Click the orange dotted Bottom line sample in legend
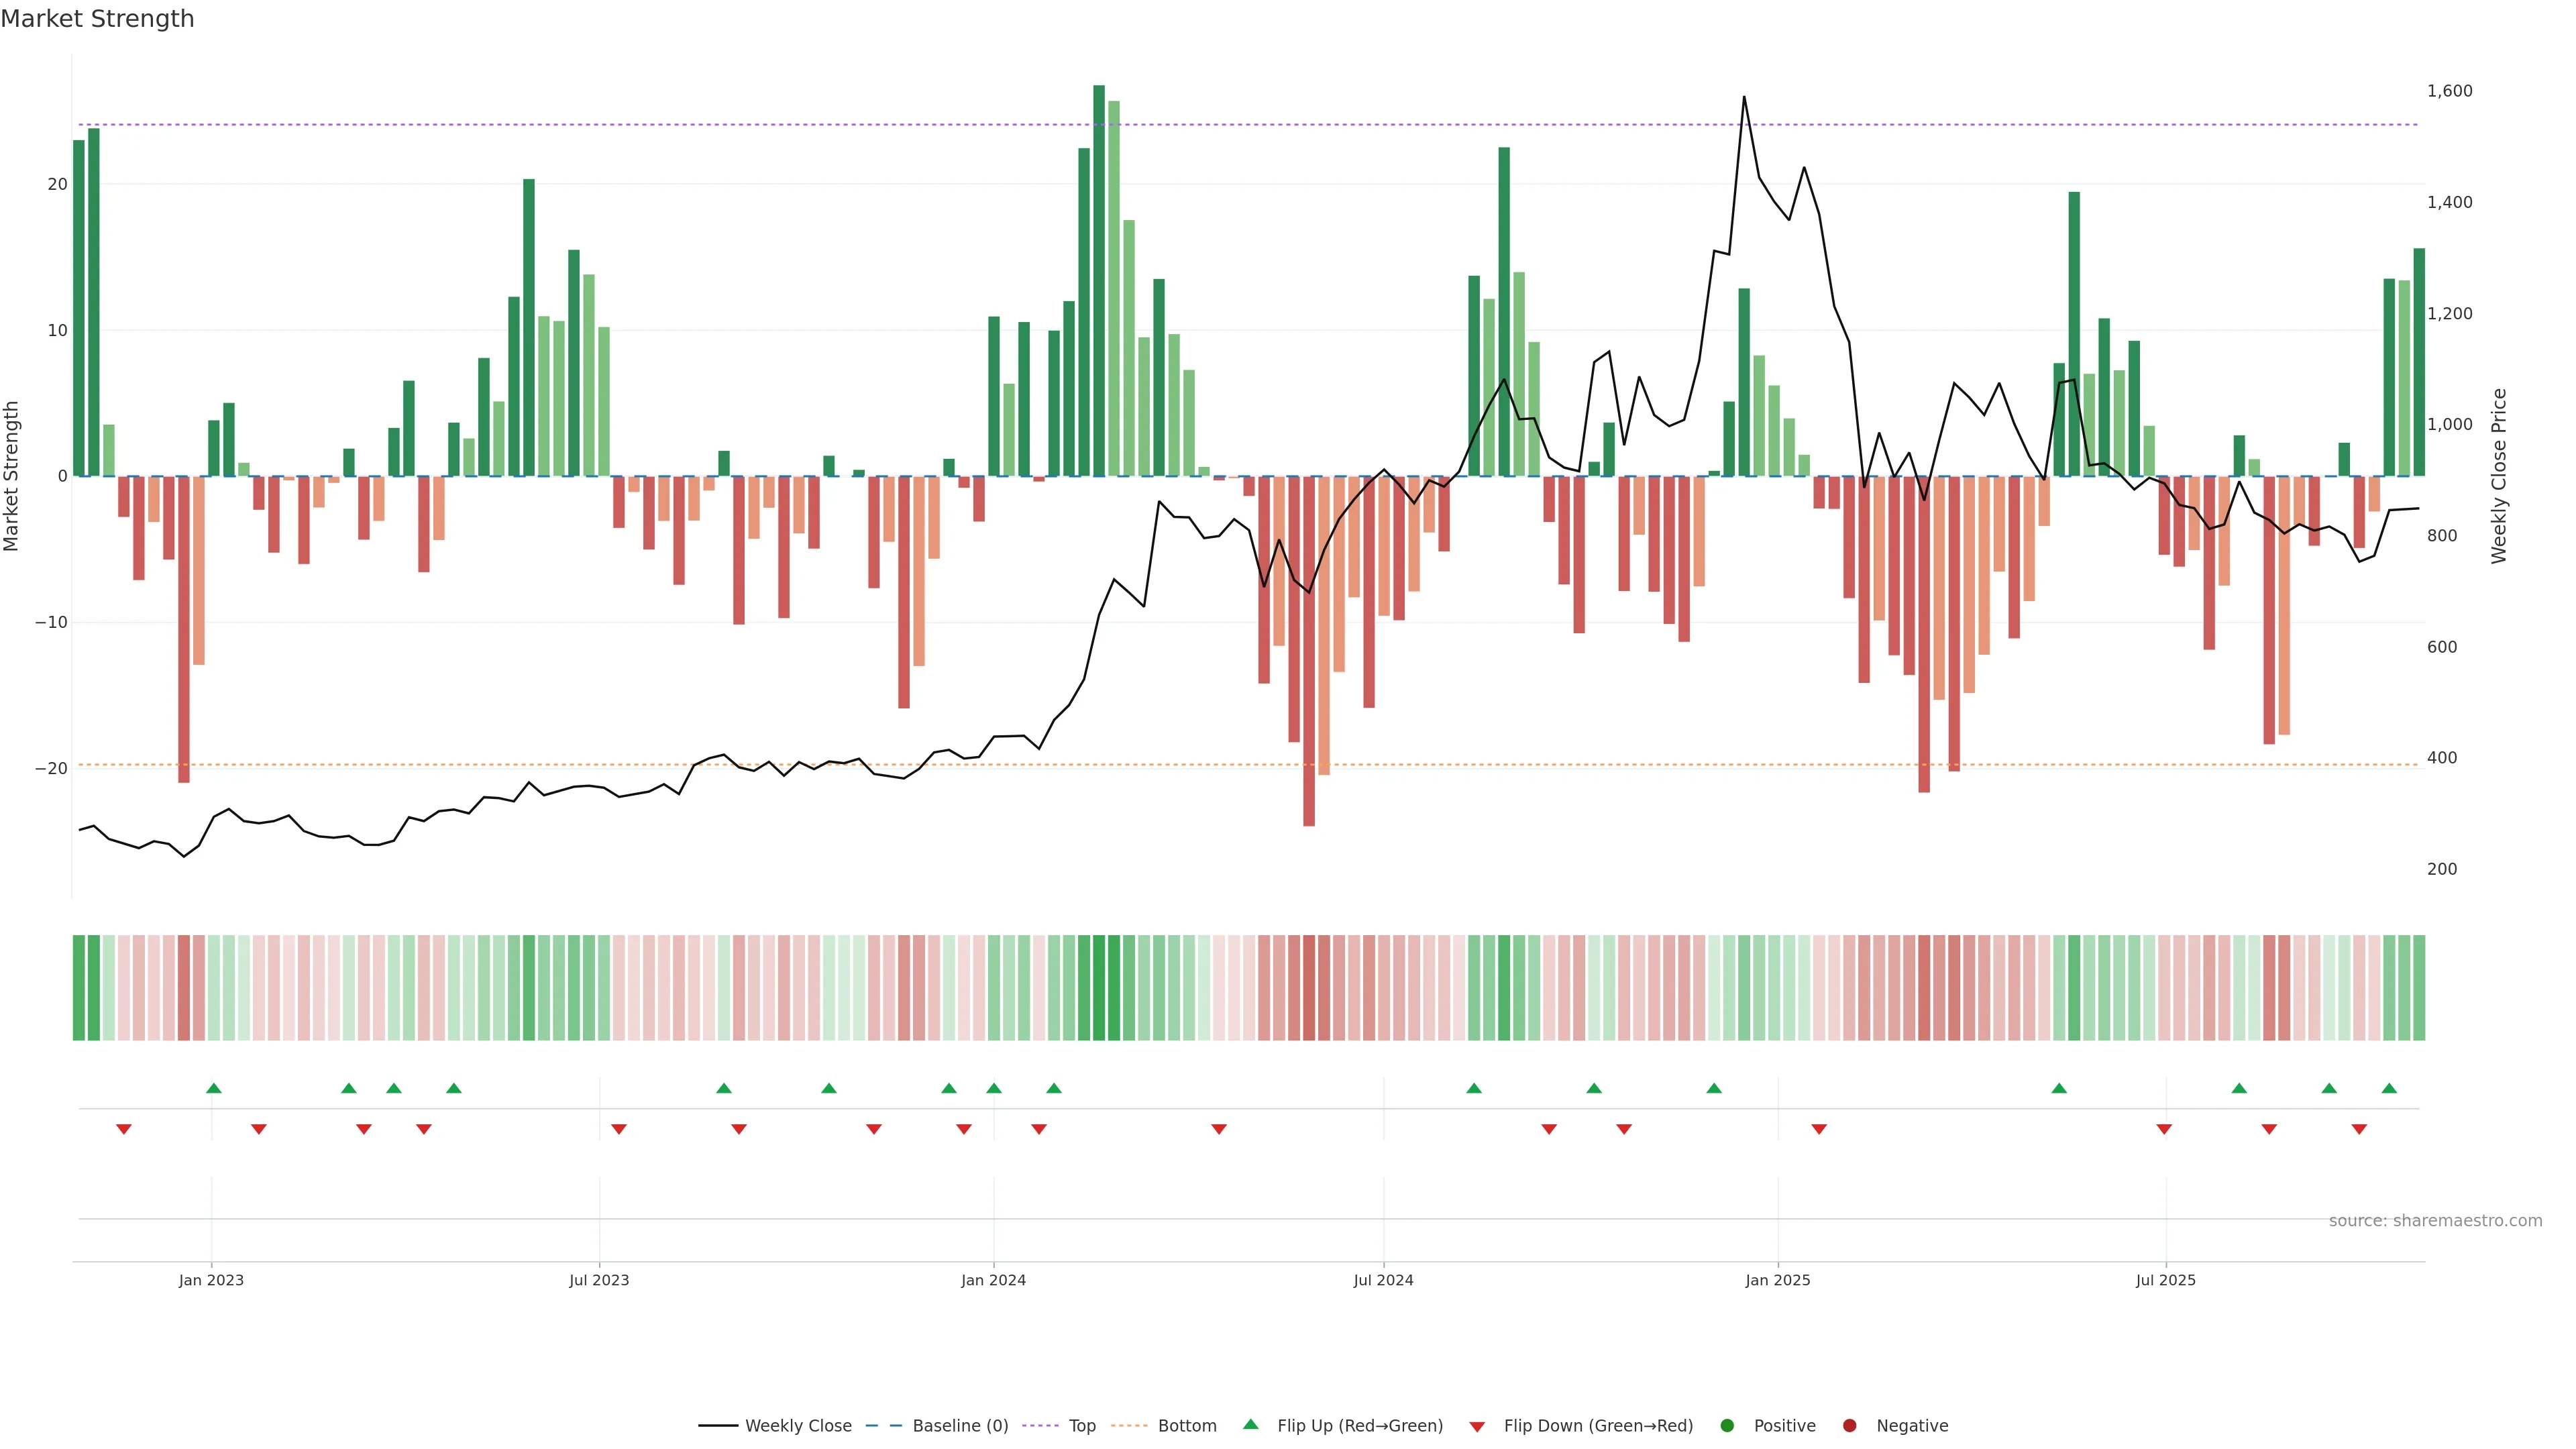This screenshot has width=2576, height=1449. (x=1129, y=1426)
